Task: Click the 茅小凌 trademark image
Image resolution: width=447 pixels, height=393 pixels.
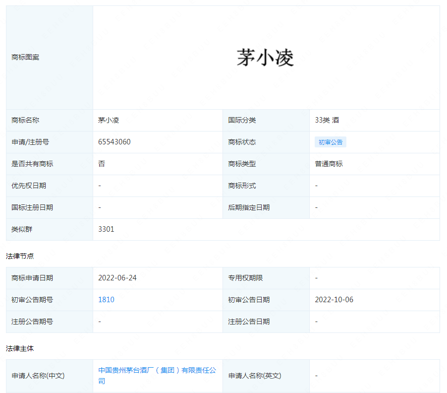Action: 265,58
